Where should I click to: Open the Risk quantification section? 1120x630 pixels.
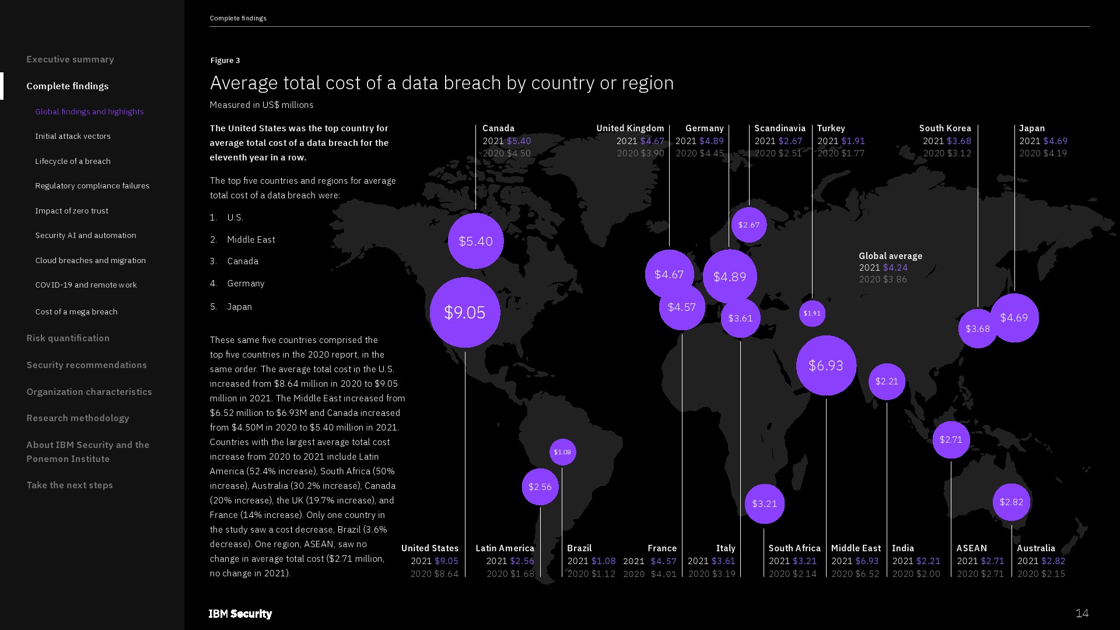(68, 338)
